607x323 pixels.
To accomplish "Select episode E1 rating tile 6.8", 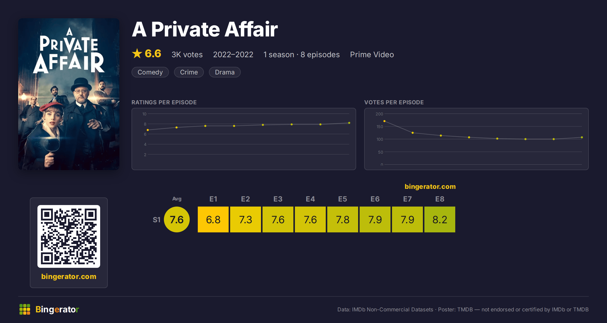I will click(213, 219).
